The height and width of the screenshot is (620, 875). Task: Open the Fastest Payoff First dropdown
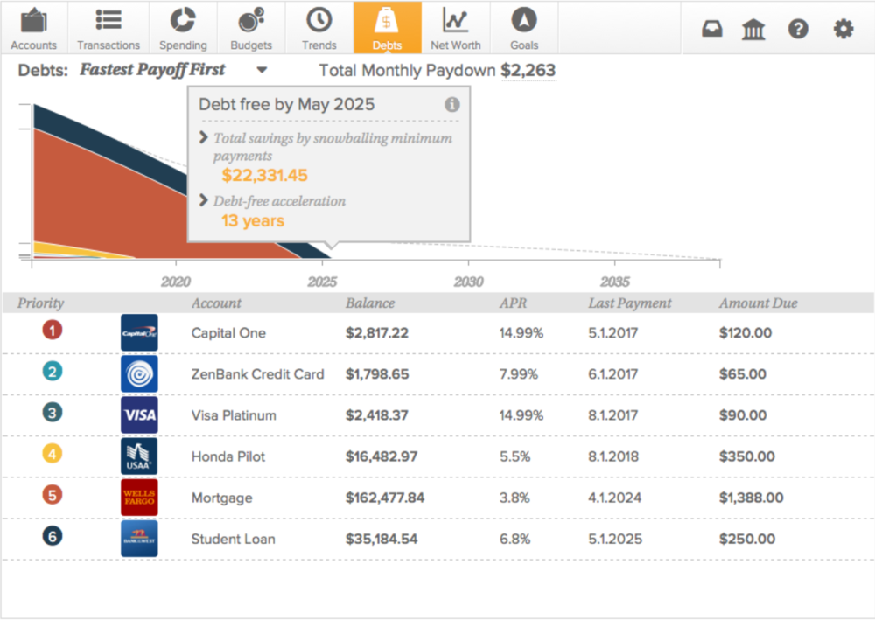pos(262,71)
